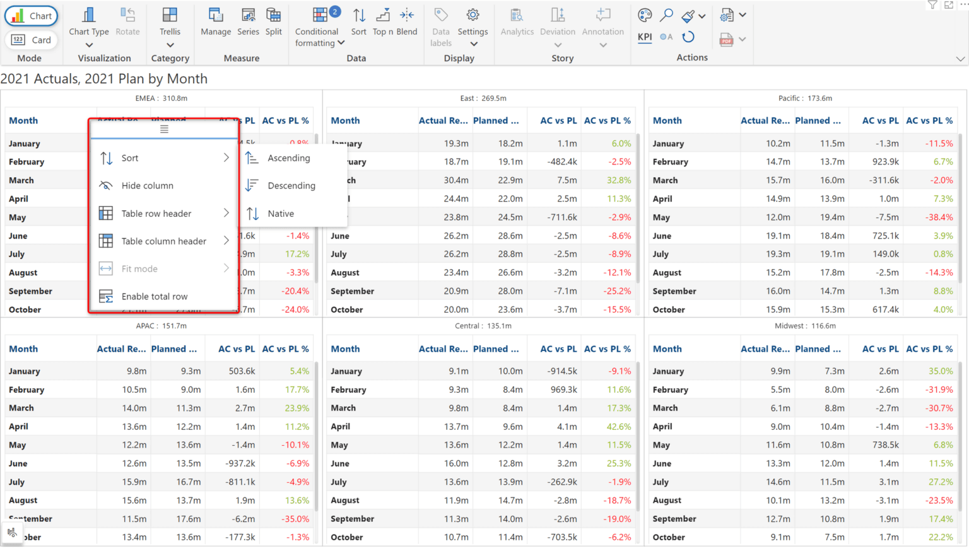The height and width of the screenshot is (556, 969).
Task: Click the filter icon in top right corner
Action: click(932, 5)
